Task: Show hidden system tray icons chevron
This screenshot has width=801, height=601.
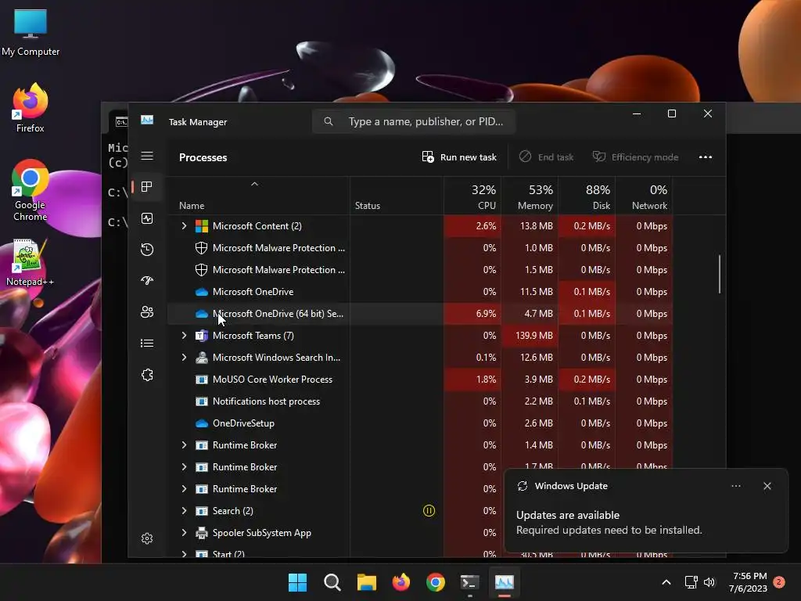Action: (666, 582)
